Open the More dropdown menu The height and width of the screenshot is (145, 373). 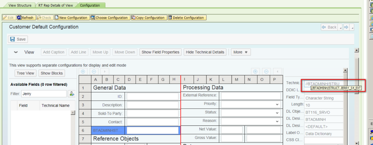tap(241, 52)
